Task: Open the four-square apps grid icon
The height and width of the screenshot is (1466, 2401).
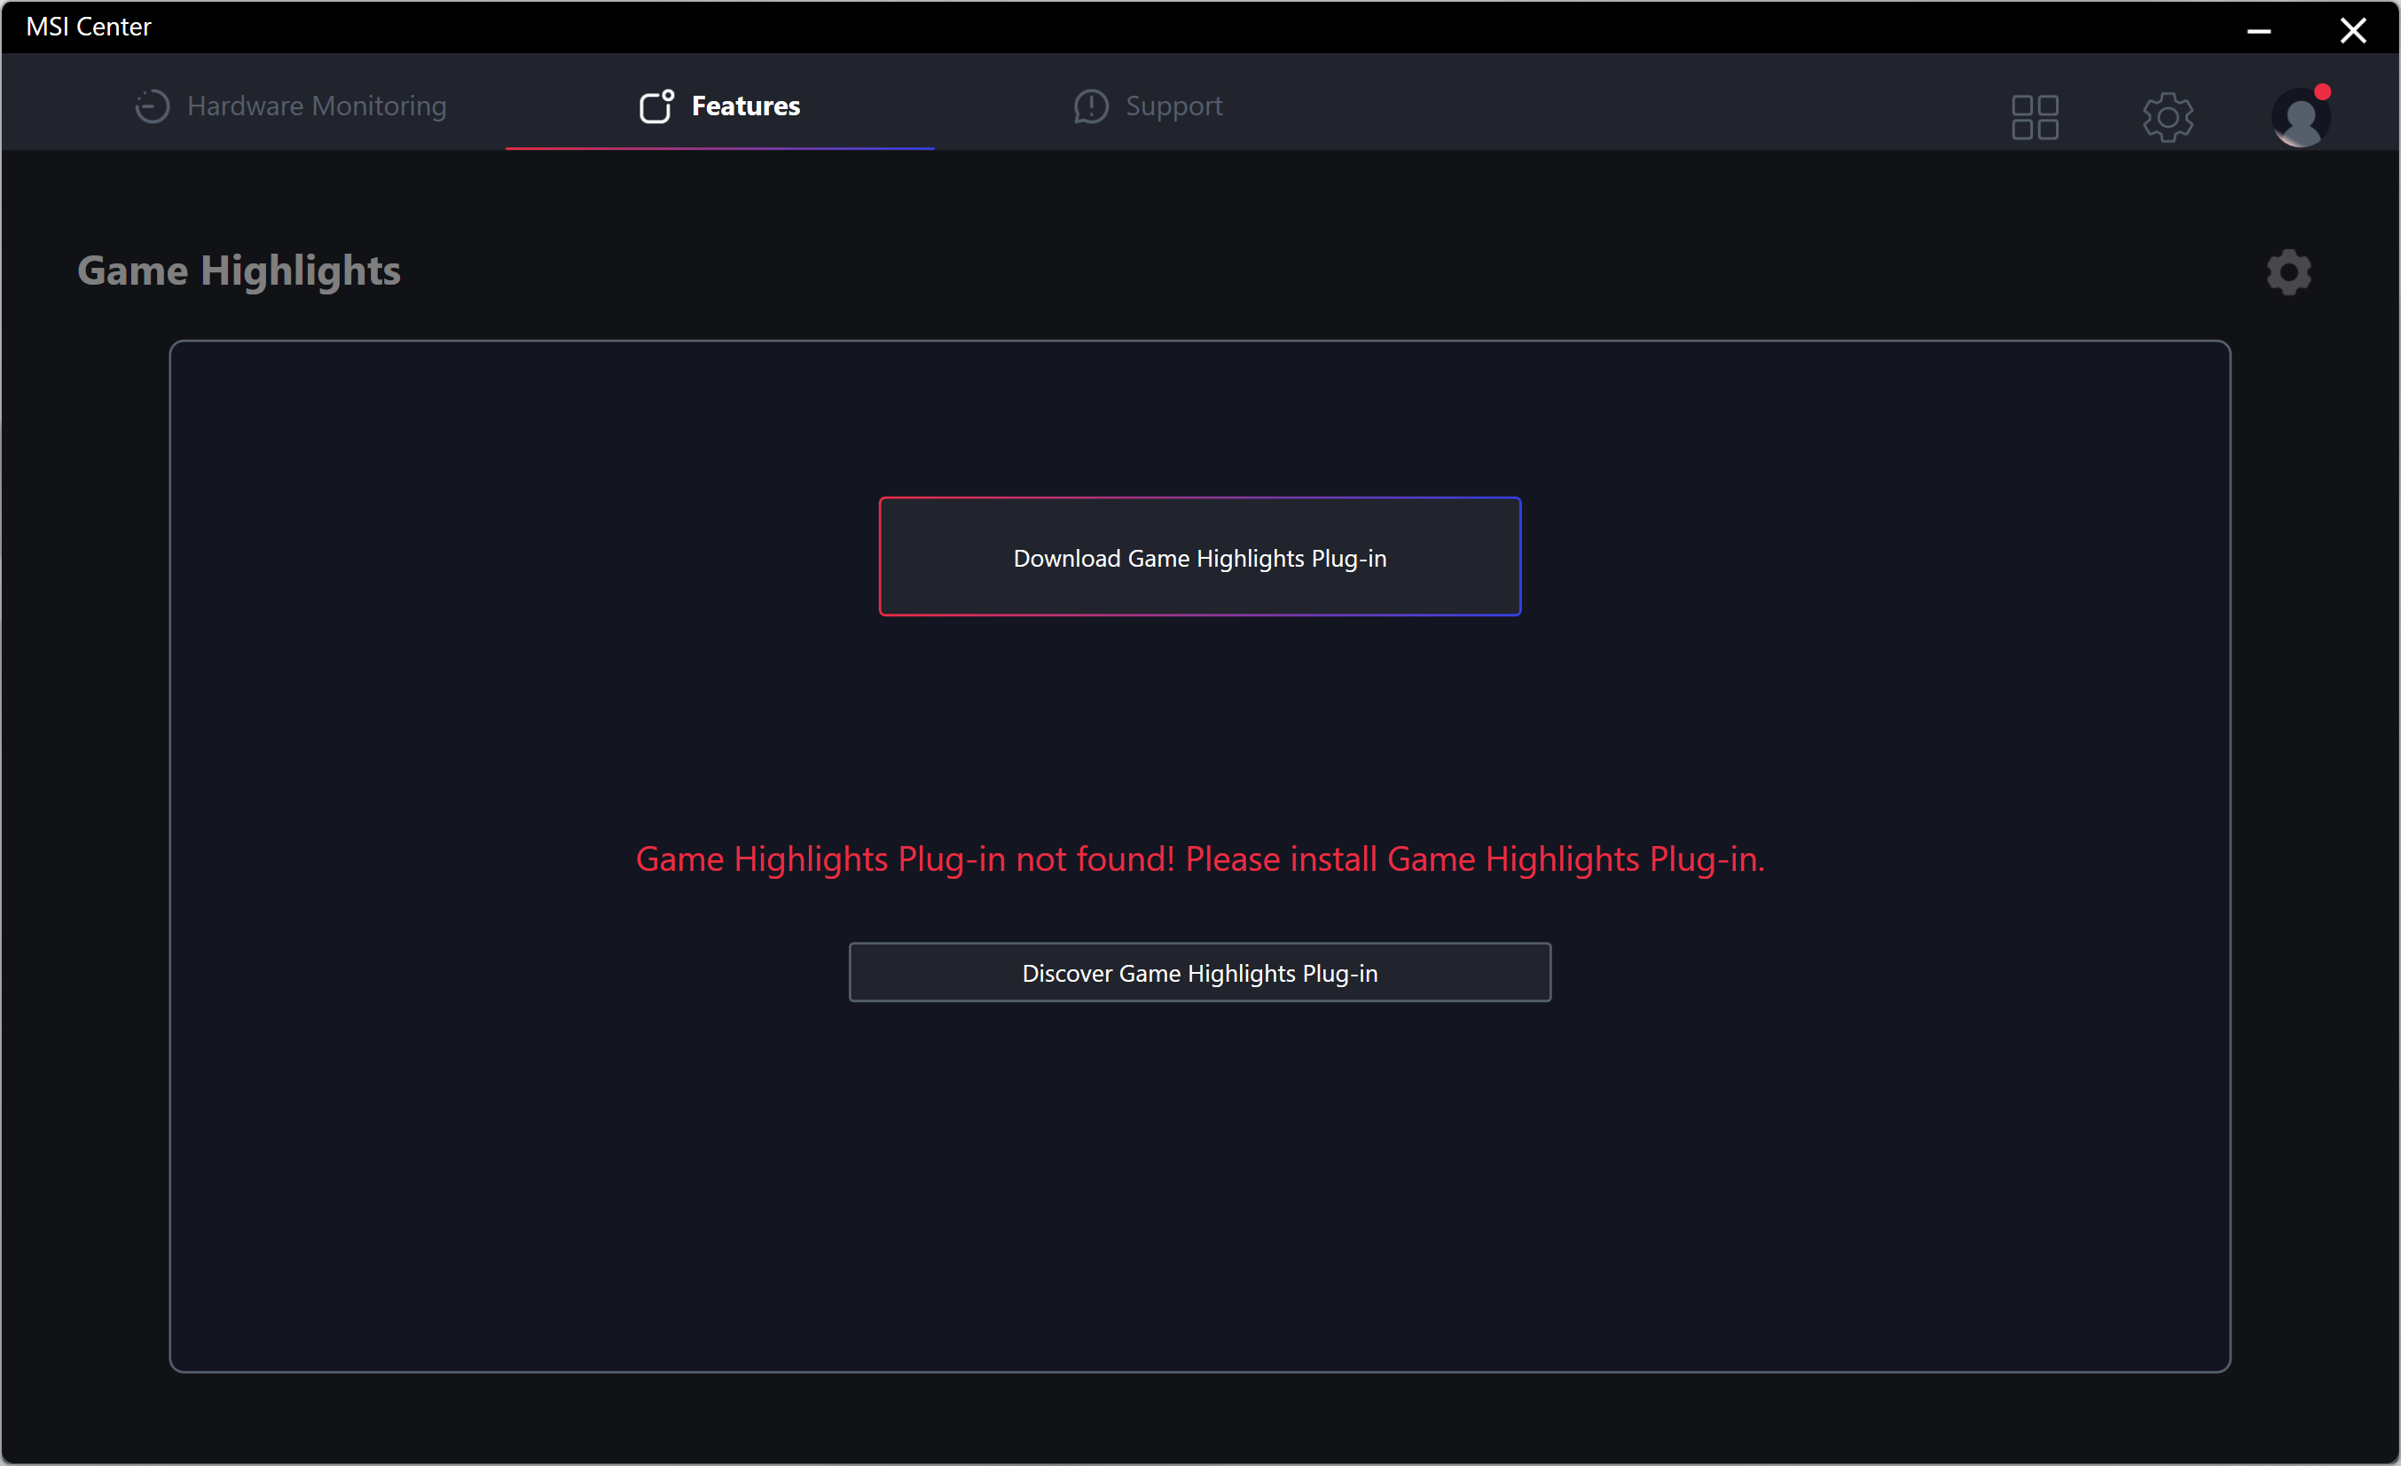Action: click(x=2035, y=118)
